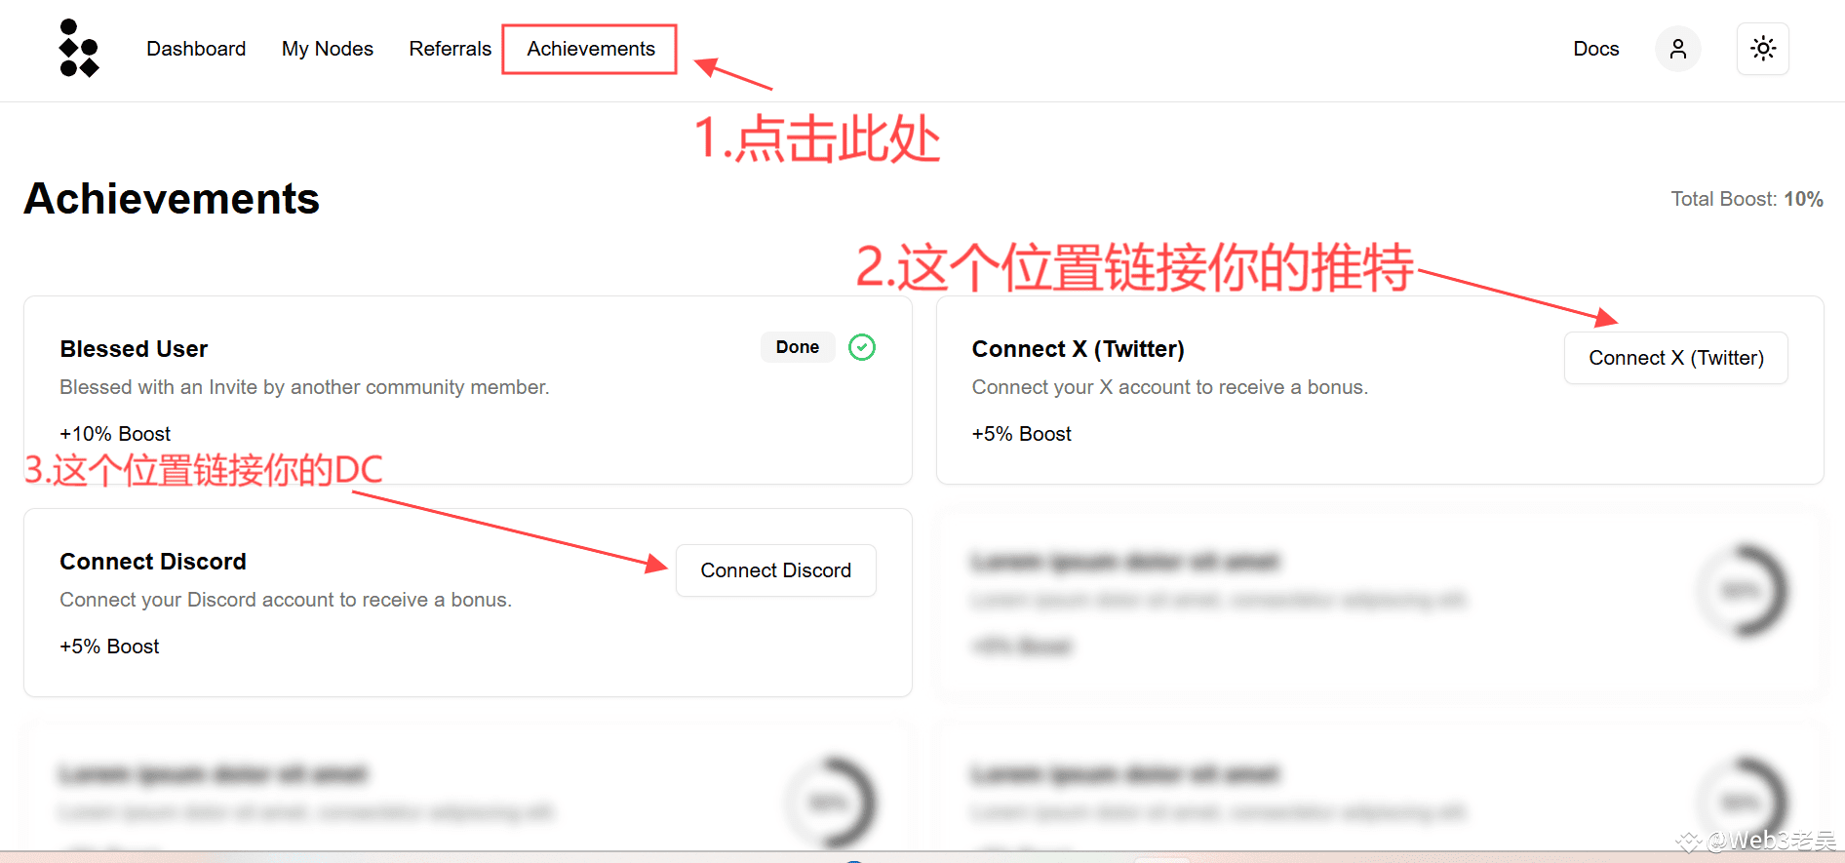The width and height of the screenshot is (1845, 863).
Task: Open the Docs link
Action: 1596,49
